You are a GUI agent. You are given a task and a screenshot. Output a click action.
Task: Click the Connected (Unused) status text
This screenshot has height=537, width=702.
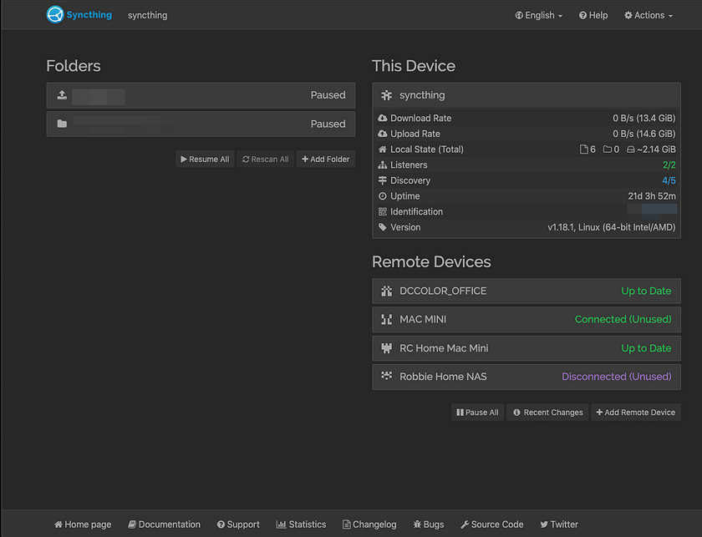[623, 320]
